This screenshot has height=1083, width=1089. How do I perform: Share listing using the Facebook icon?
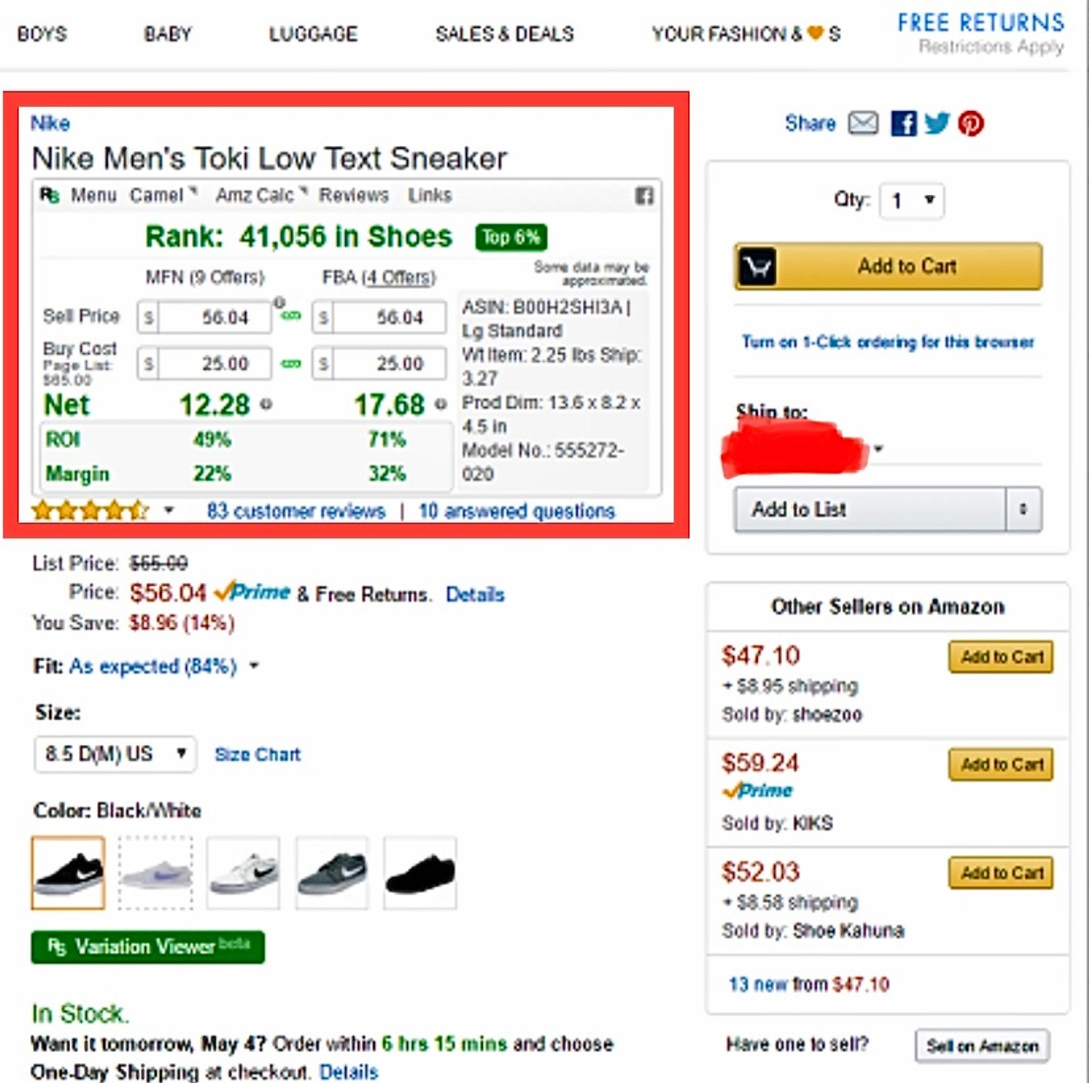[903, 123]
